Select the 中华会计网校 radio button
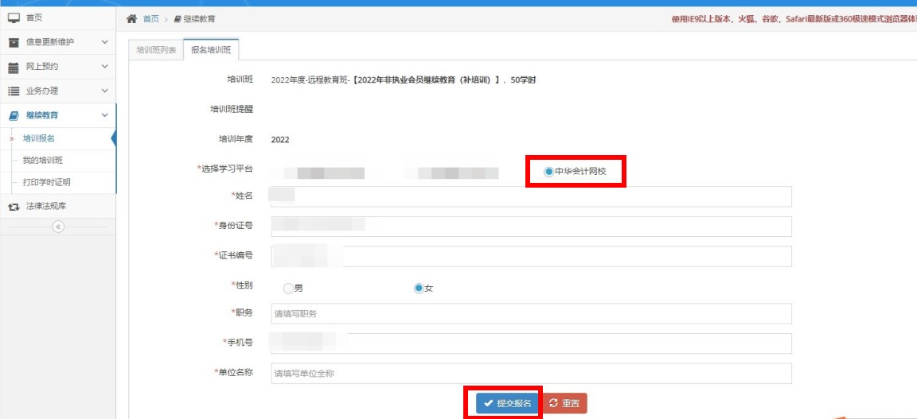The width and height of the screenshot is (917, 419). point(548,171)
